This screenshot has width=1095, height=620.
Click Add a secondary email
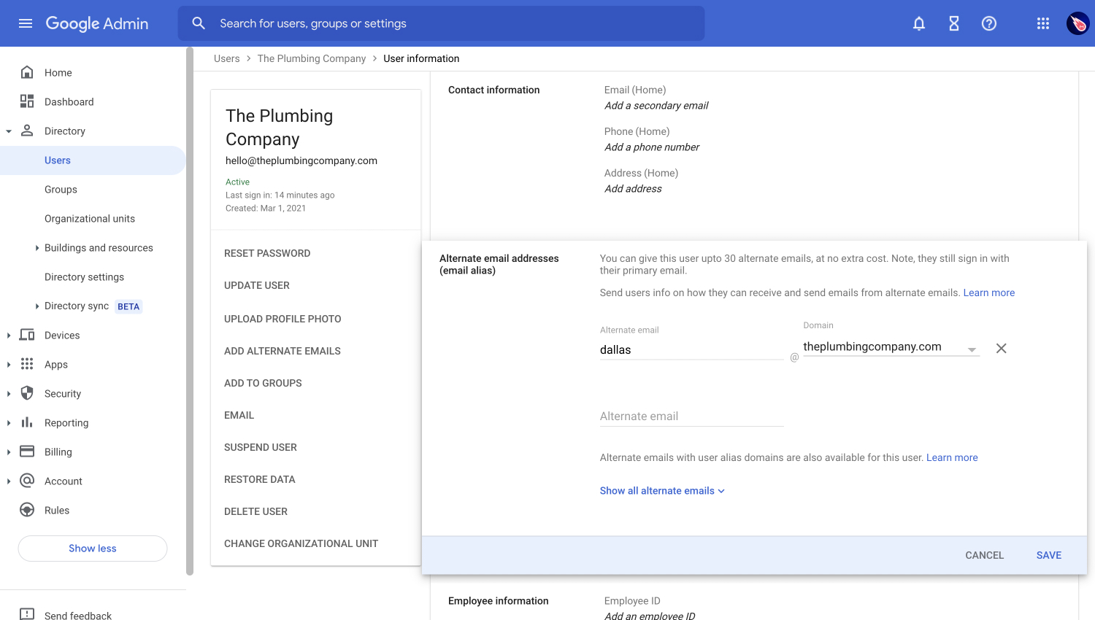[x=656, y=106]
